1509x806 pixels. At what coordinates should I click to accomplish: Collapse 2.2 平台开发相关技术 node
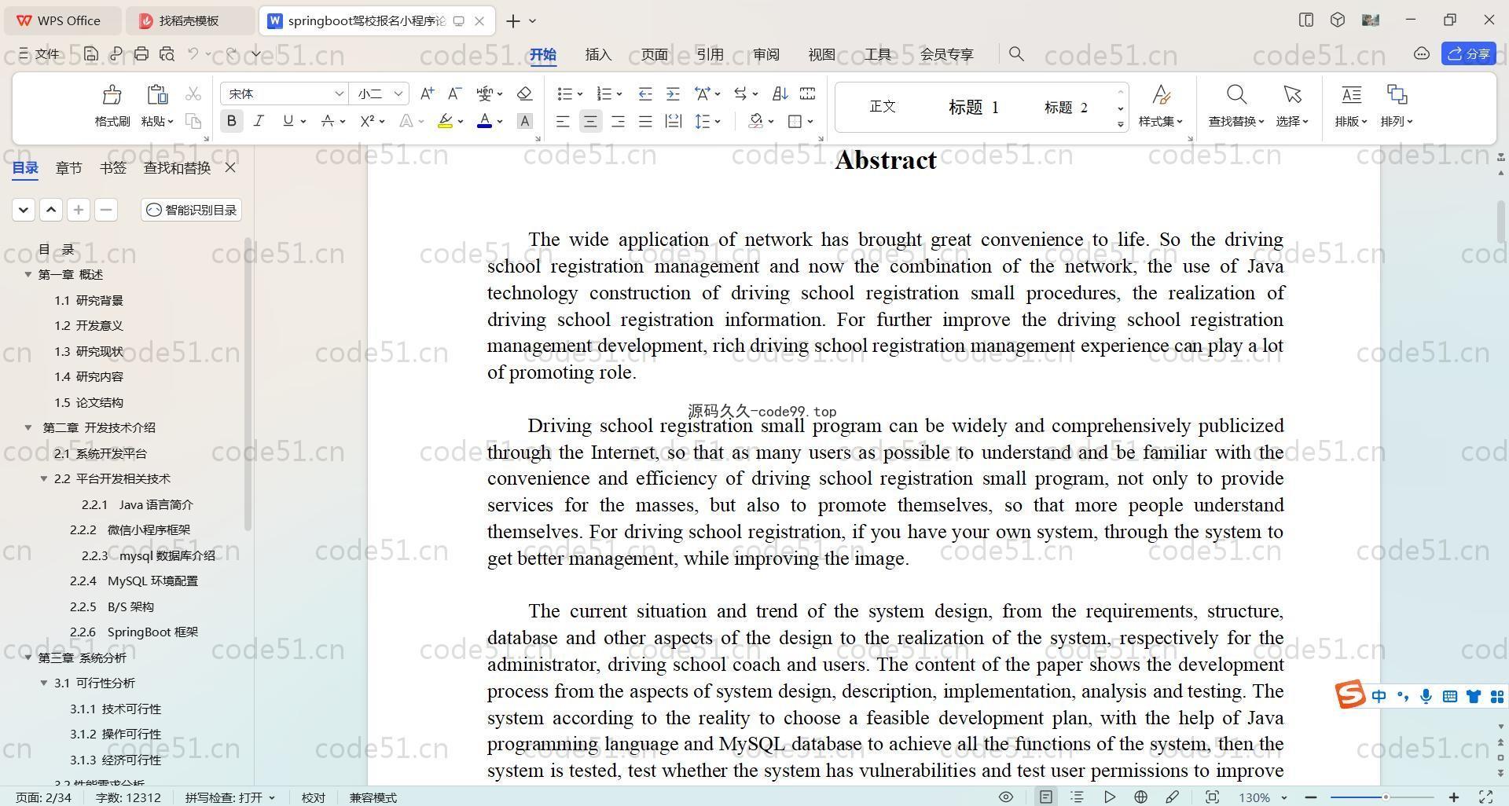[44, 478]
